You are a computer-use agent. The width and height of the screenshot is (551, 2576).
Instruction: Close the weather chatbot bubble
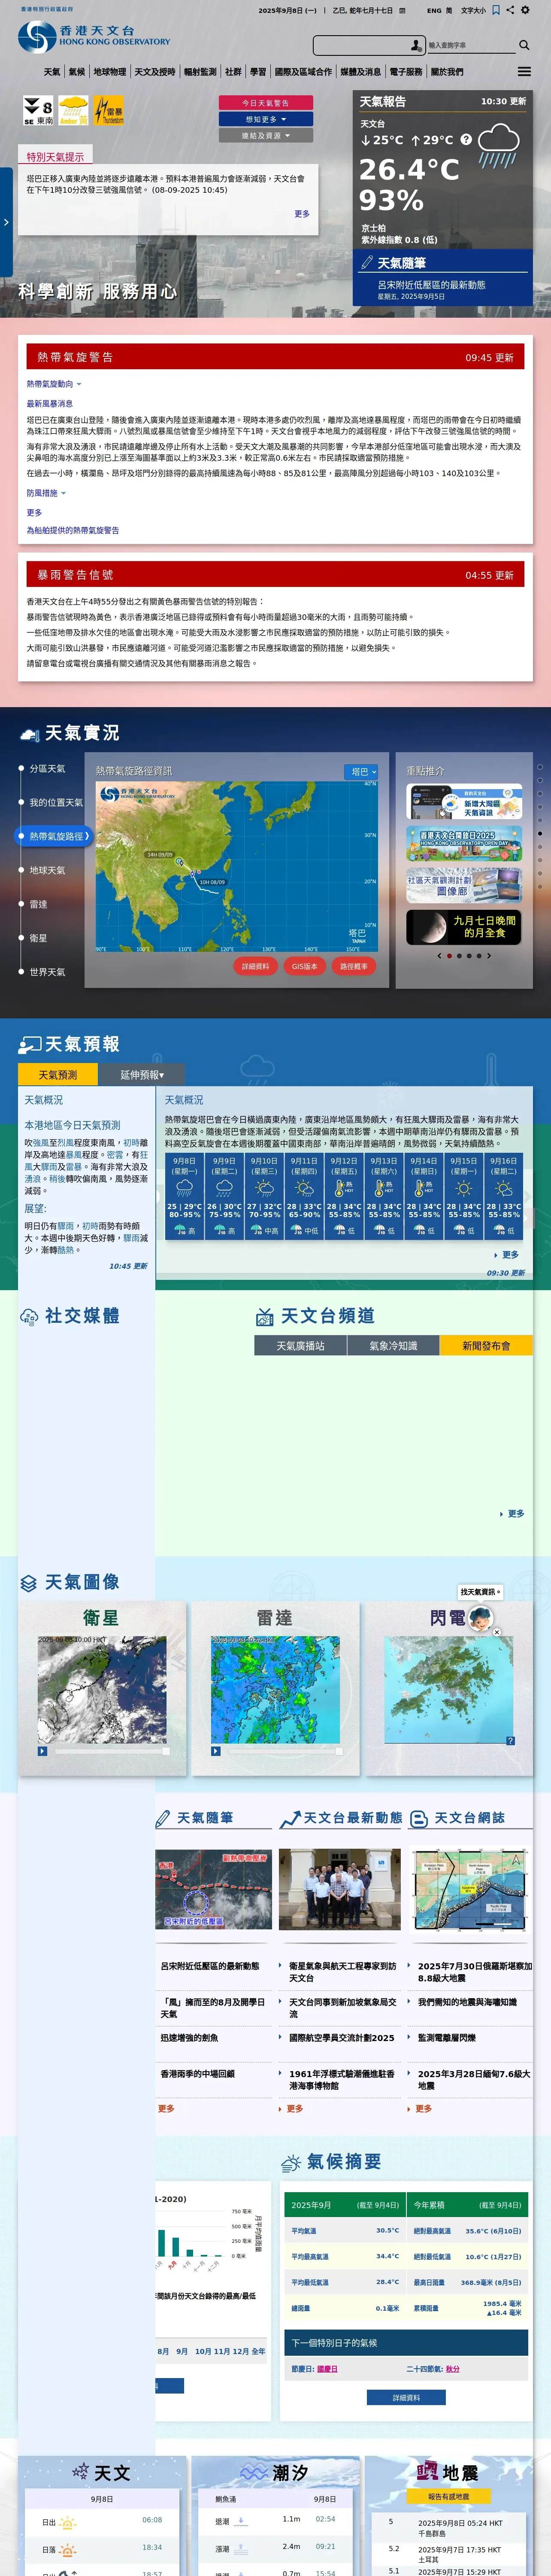(x=496, y=1632)
